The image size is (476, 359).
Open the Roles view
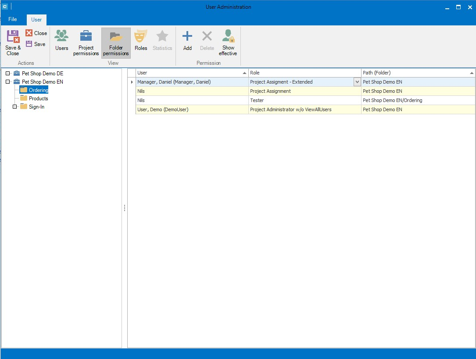tap(141, 41)
